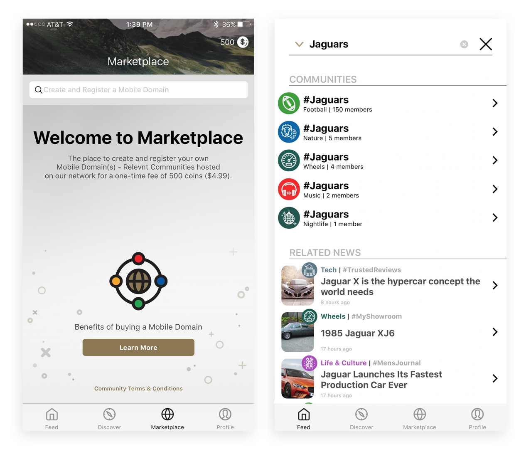Tap the Life & Culture badge icon
The image size is (531, 464).
pos(309,364)
